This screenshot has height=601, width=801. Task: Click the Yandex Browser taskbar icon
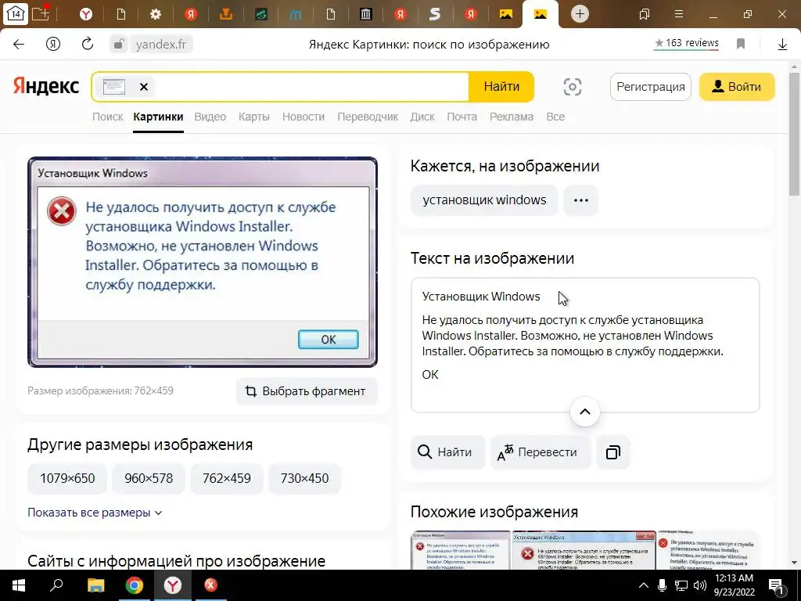(x=173, y=585)
